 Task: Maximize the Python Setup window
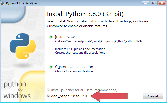pyautogui.click(x=154, y=3)
